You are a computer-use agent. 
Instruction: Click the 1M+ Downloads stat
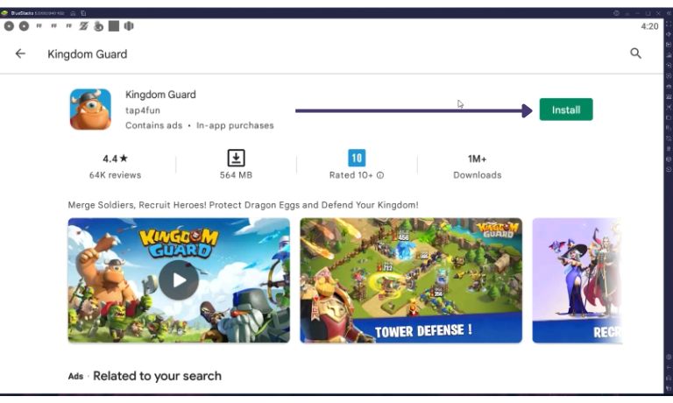coord(477,166)
